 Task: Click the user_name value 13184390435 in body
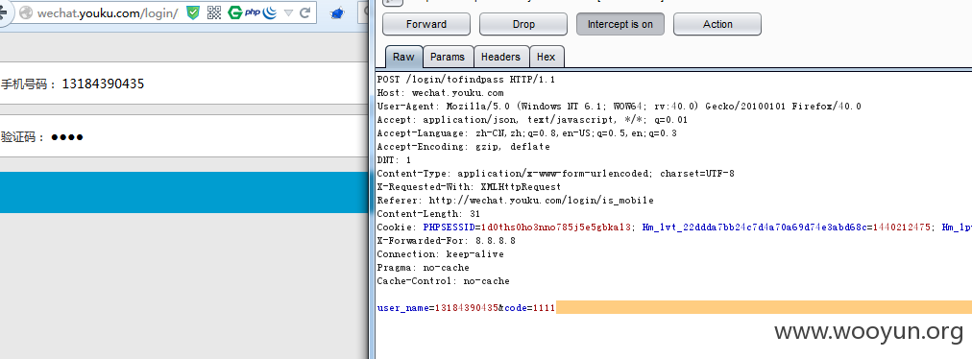pyautogui.click(x=466, y=308)
